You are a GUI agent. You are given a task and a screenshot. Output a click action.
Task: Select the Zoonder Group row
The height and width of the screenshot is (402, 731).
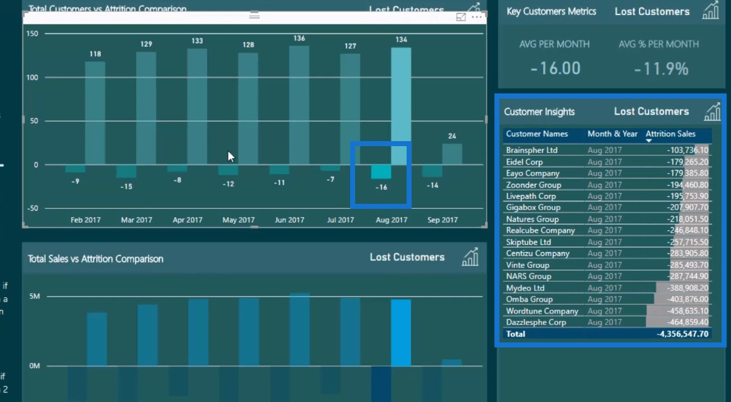click(x=607, y=184)
